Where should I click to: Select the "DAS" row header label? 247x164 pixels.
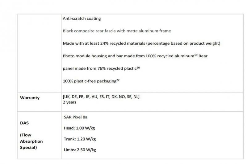[24, 123]
